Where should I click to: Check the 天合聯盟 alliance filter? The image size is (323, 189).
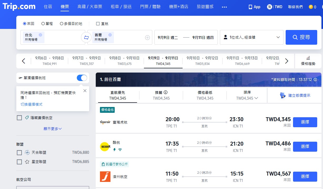19,152
